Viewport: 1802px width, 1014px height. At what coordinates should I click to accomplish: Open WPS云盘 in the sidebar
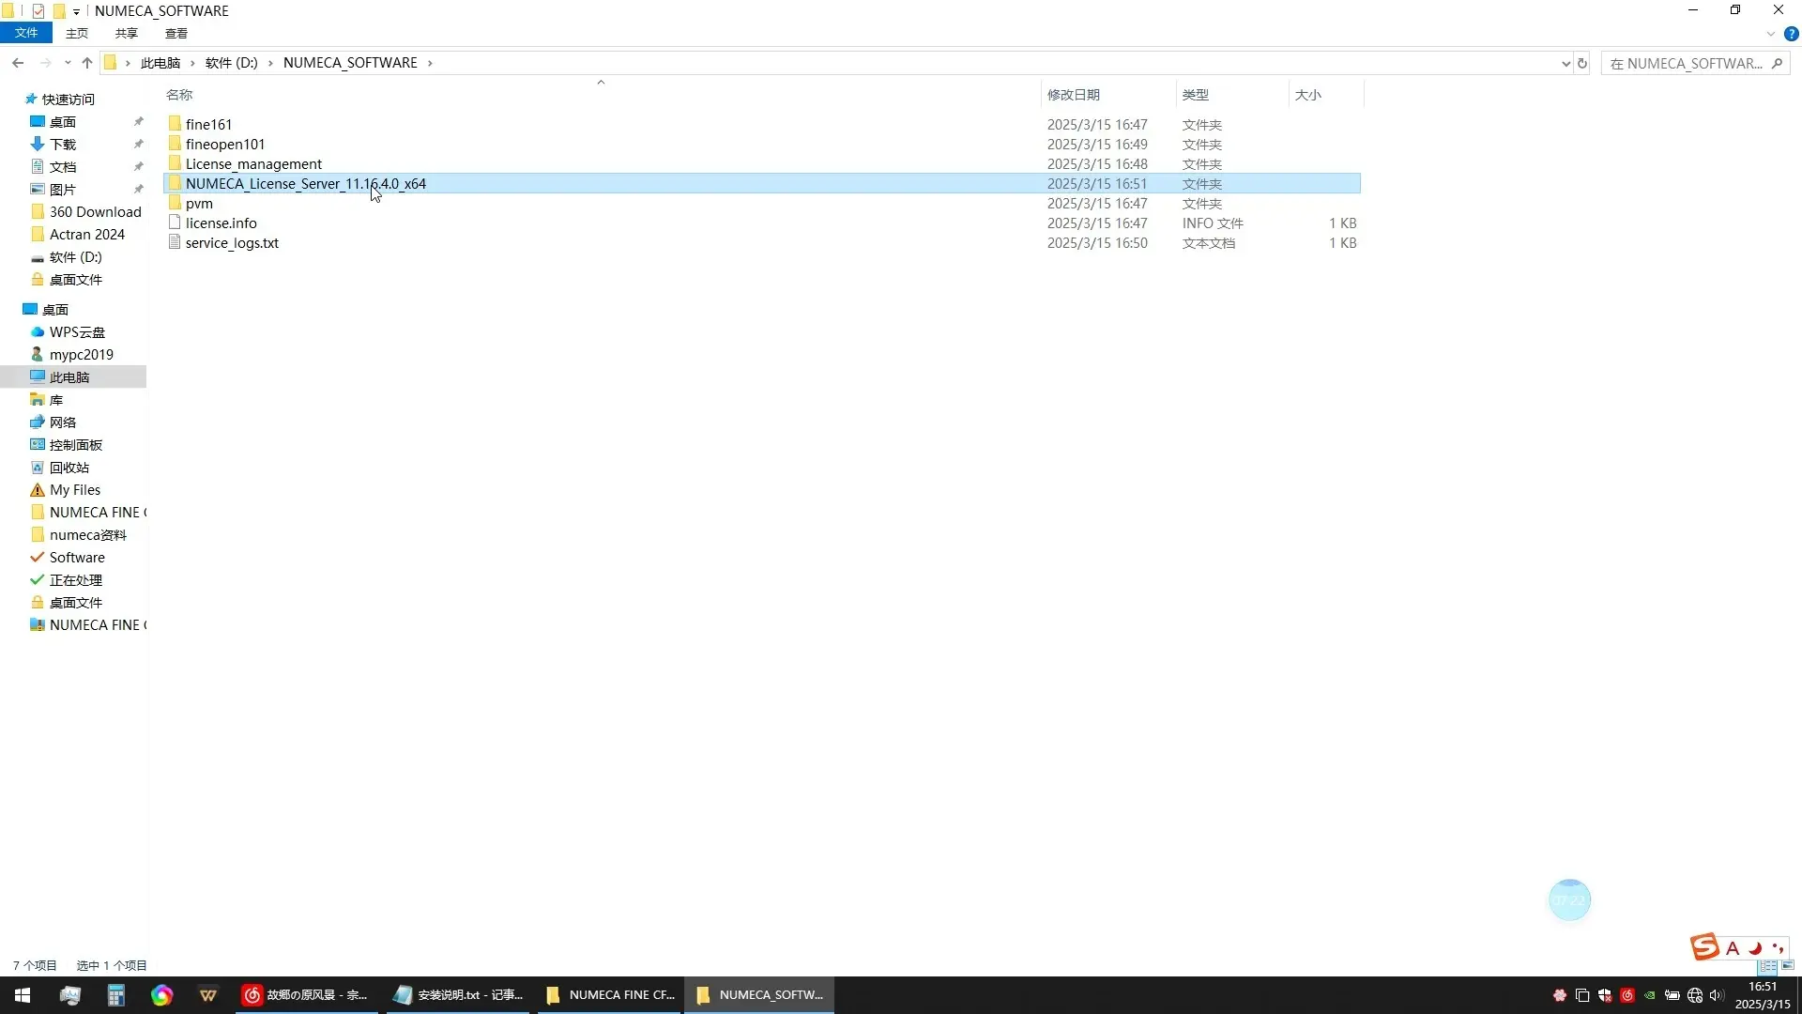pyautogui.click(x=77, y=332)
